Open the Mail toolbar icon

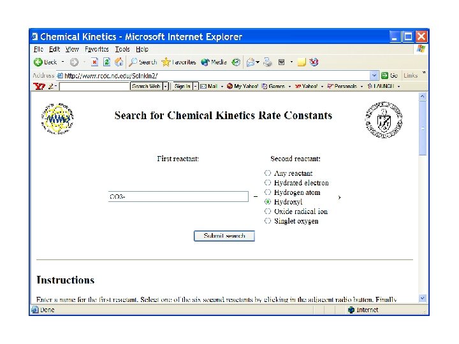coord(251,62)
